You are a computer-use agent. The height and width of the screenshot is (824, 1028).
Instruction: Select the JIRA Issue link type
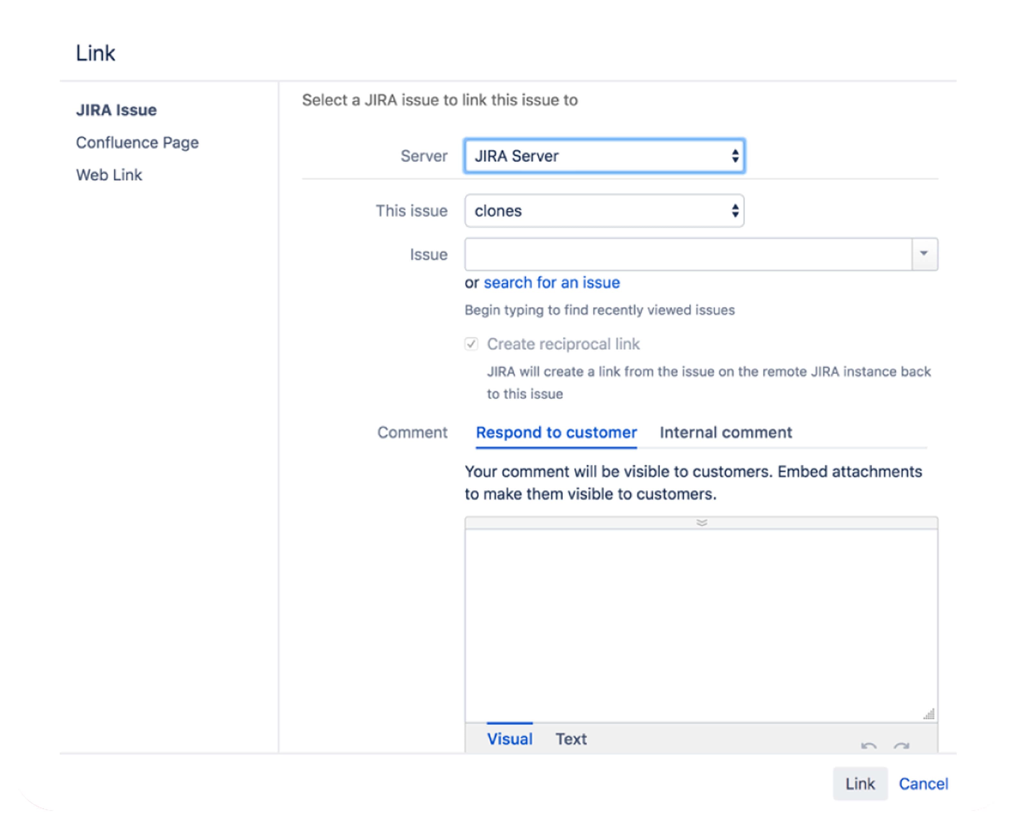click(116, 110)
